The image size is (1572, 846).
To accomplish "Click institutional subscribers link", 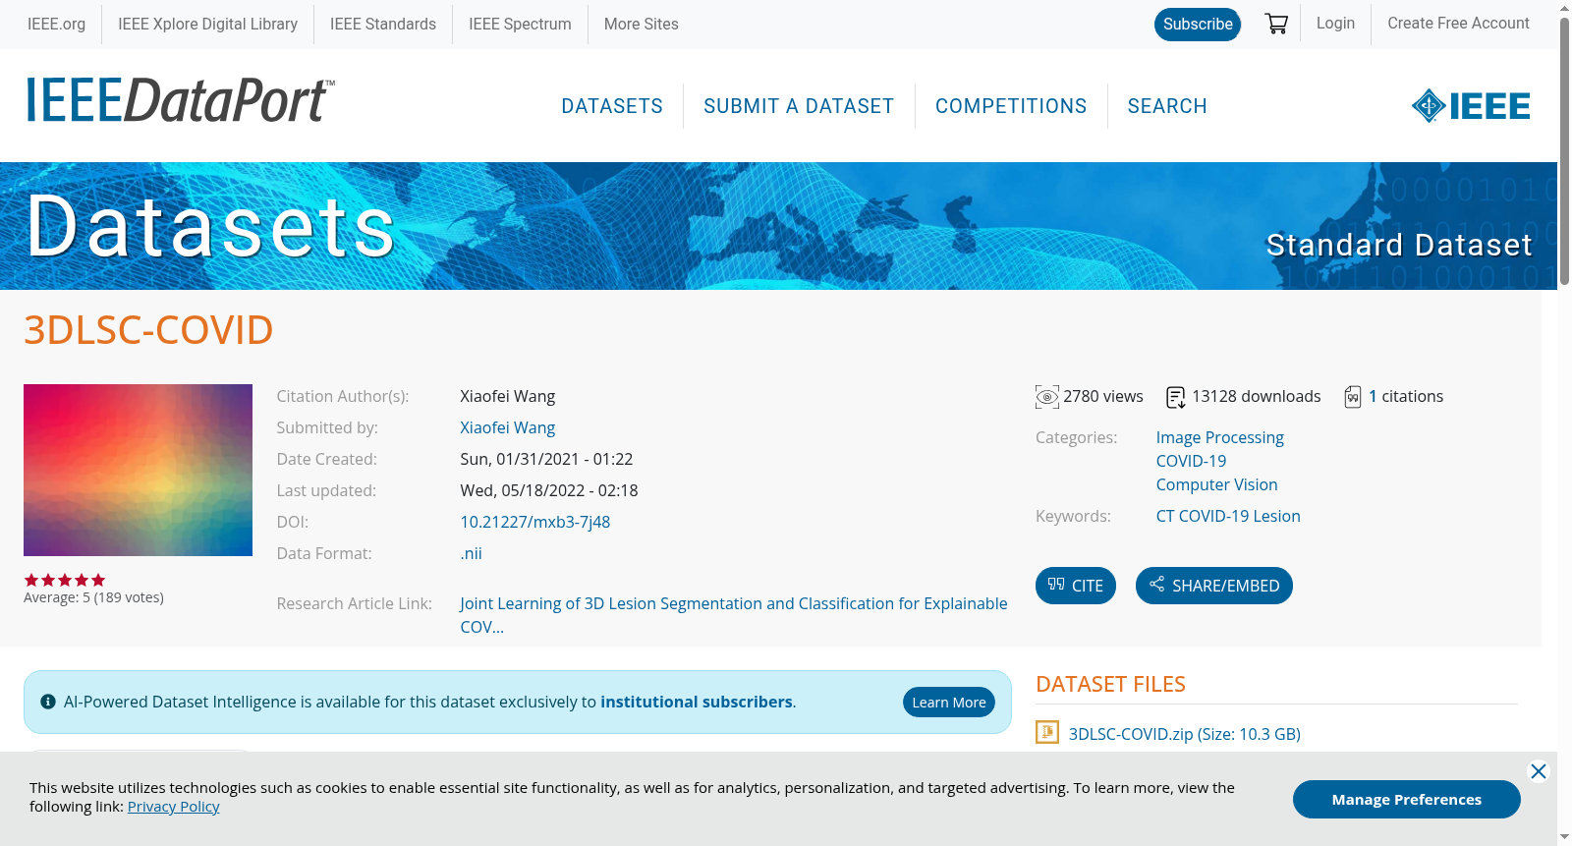I will pyautogui.click(x=697, y=702).
